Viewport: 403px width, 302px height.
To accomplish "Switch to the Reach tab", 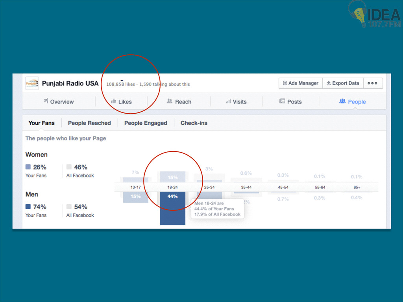I will tap(179, 102).
